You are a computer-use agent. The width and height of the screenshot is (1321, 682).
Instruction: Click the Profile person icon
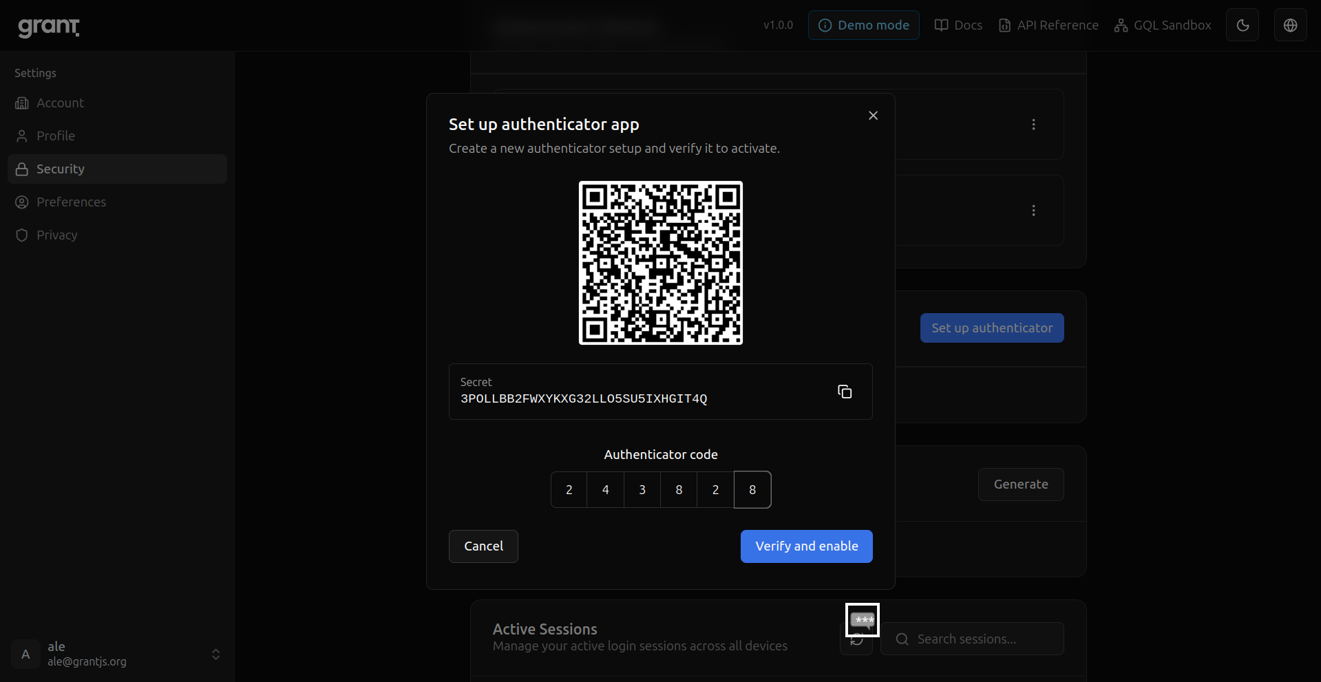[x=22, y=136]
